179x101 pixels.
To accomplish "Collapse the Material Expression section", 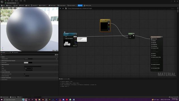I will point(1,65).
